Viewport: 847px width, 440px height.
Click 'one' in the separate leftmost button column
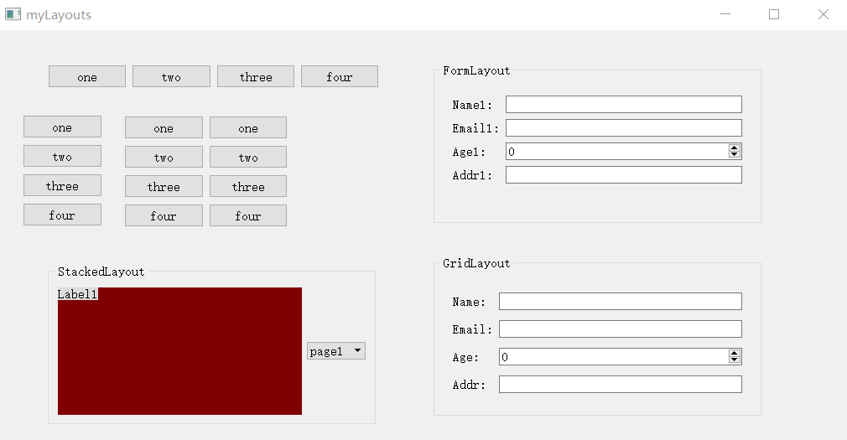coord(62,127)
